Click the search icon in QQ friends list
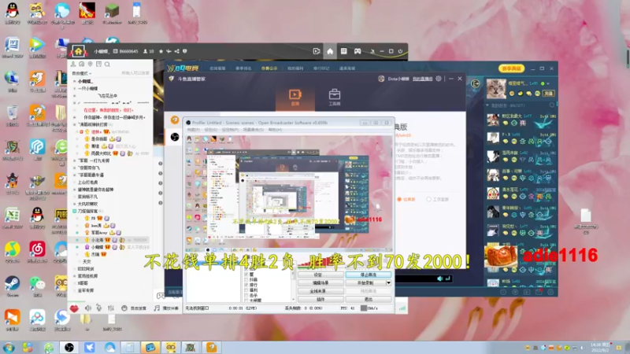 552,105
